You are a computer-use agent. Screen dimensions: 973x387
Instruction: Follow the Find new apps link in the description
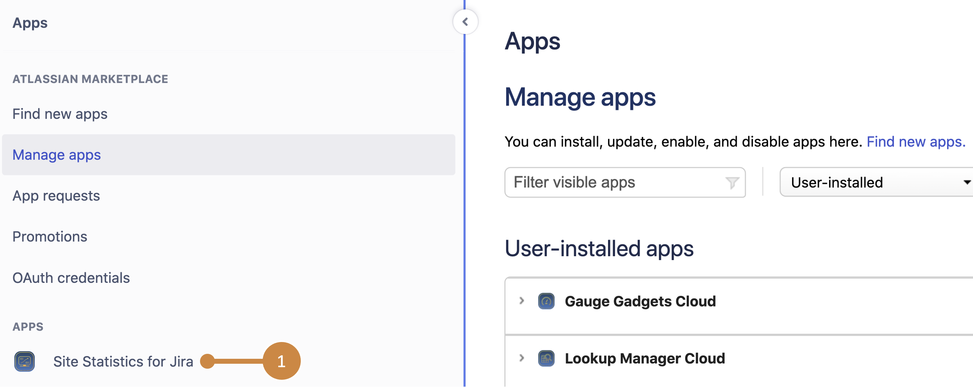tap(915, 142)
